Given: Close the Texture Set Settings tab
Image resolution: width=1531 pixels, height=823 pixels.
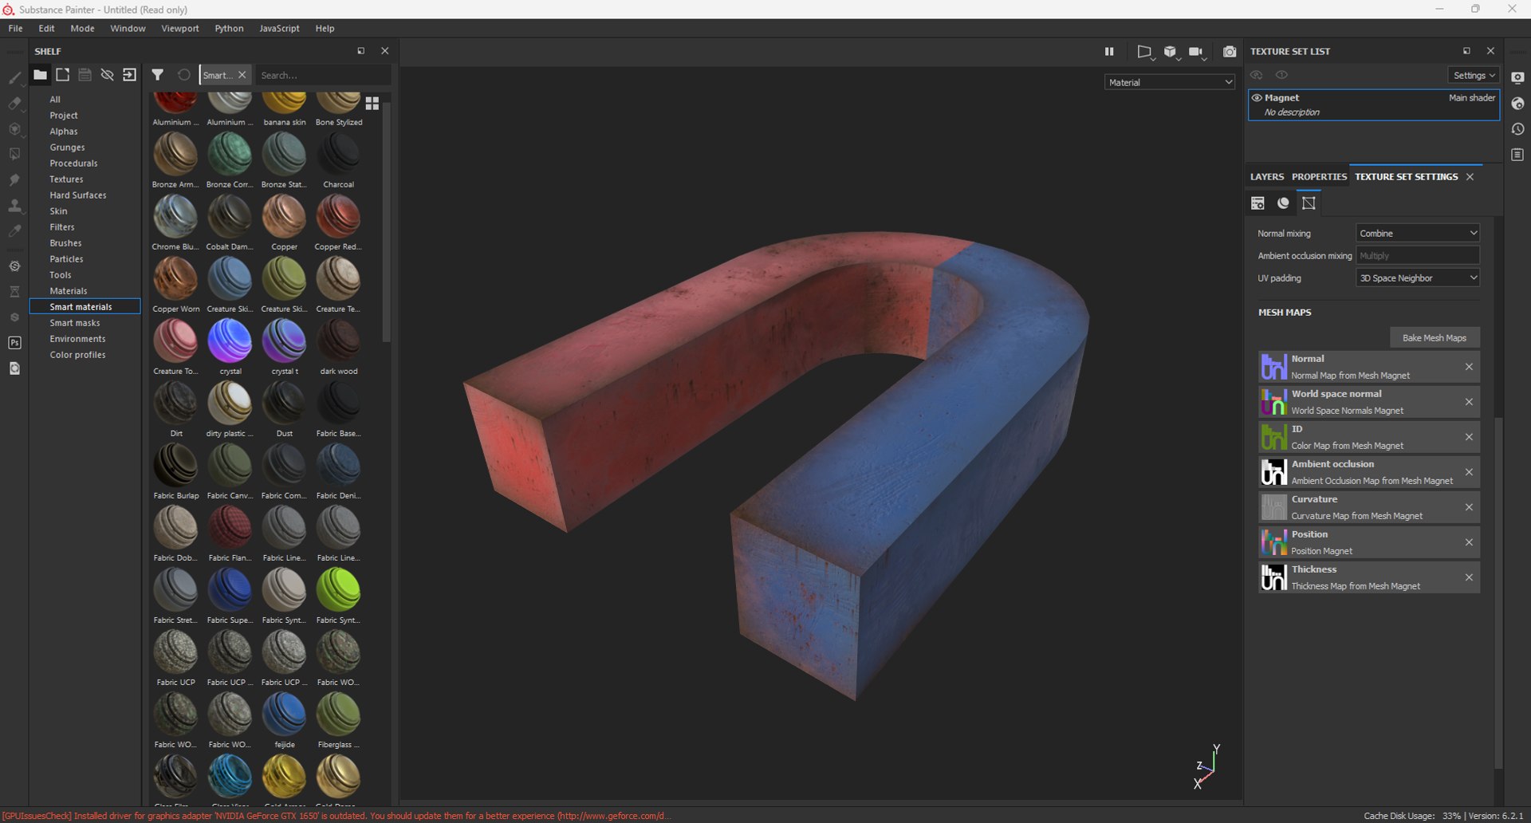Looking at the screenshot, I should point(1470,177).
